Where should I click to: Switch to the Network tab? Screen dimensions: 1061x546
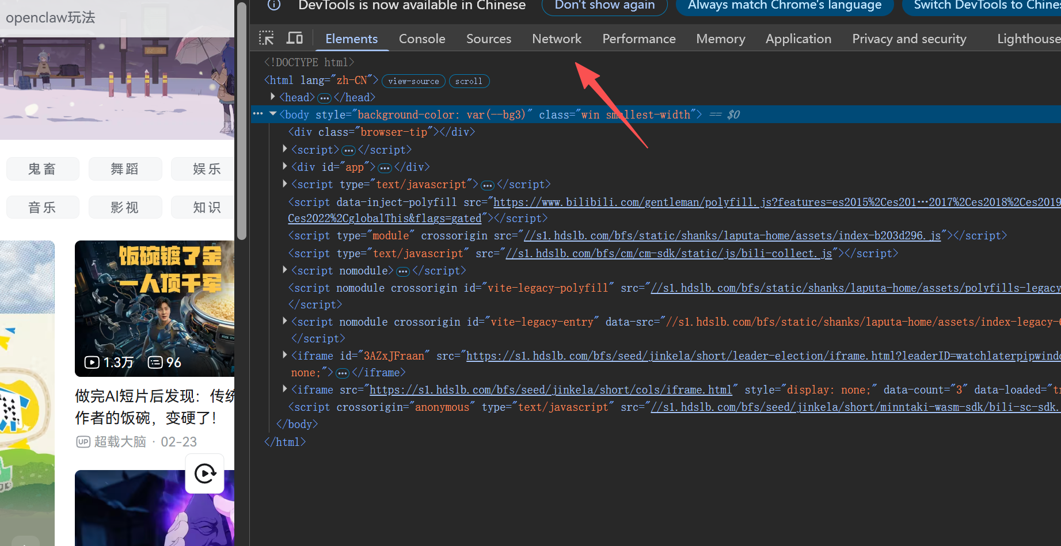(557, 39)
